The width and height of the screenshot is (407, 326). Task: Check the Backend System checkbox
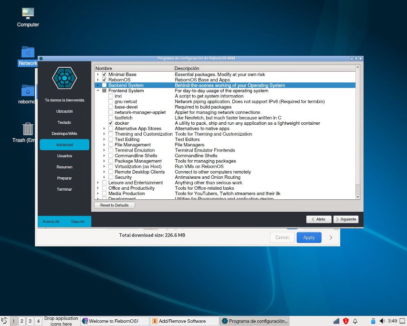point(104,85)
